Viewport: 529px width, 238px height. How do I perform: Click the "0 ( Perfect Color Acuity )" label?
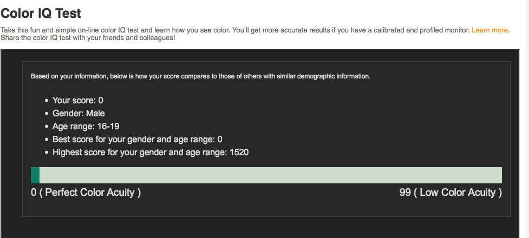86,193
